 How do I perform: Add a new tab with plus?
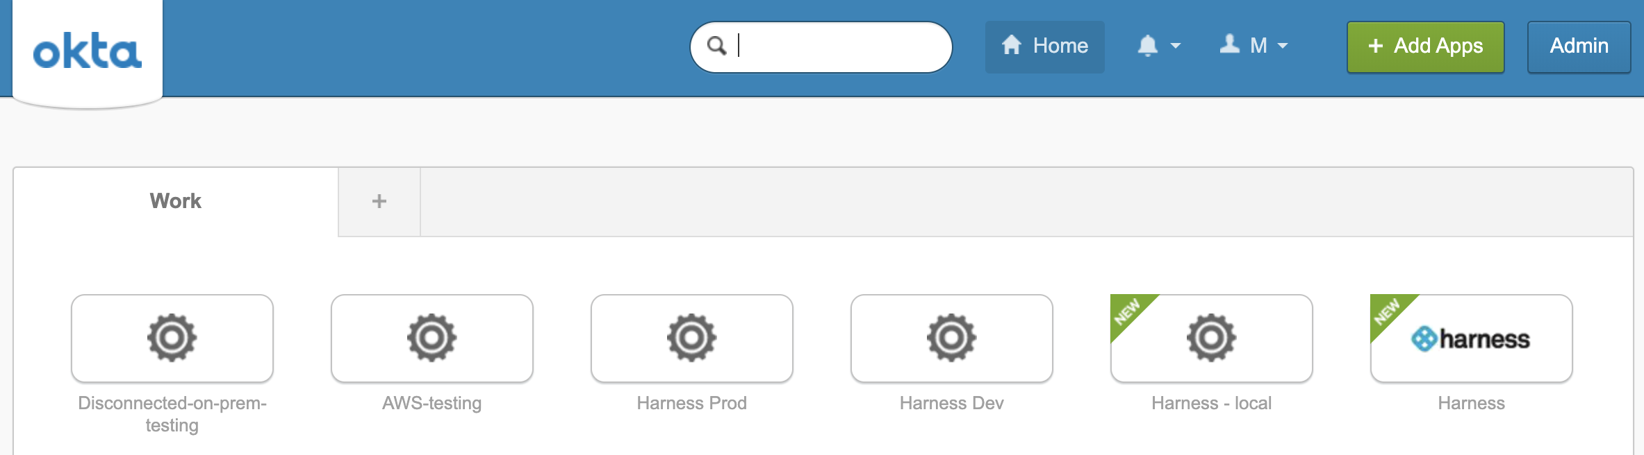click(x=379, y=201)
